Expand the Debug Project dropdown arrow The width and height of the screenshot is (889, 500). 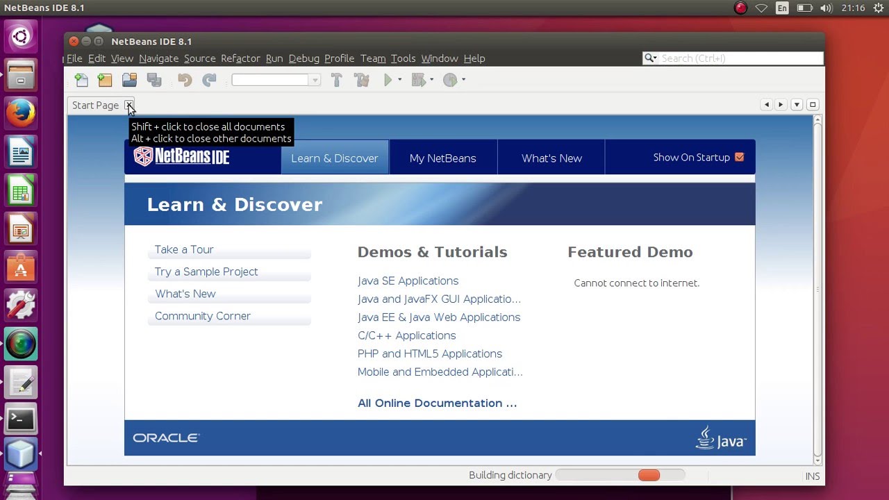point(431,80)
